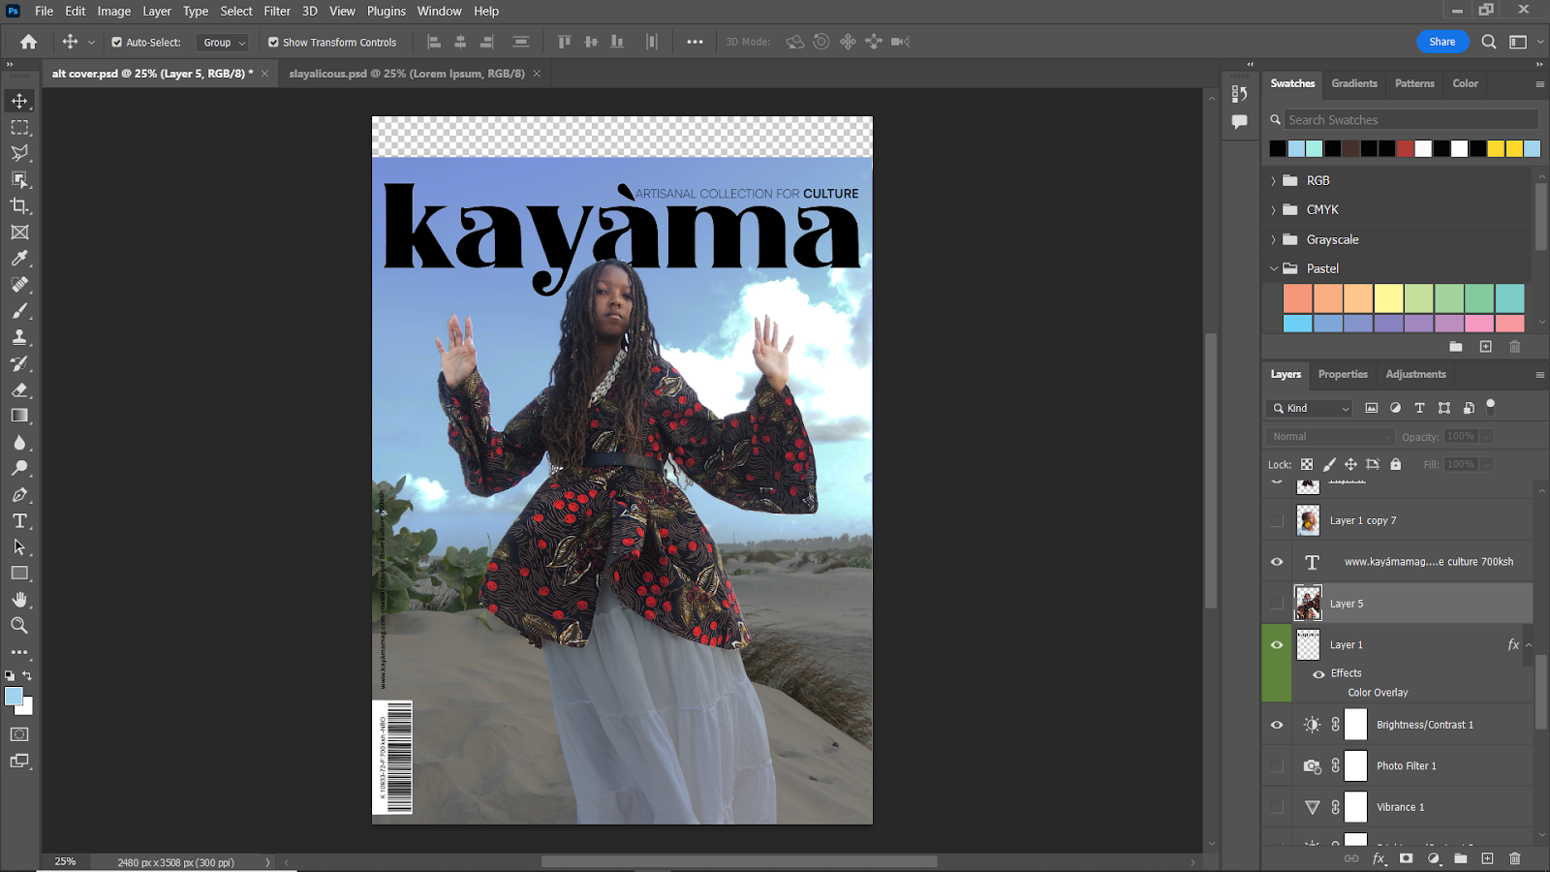Switch to slayalicous.psd document tab
Image resolution: width=1550 pixels, height=872 pixels.
(x=407, y=74)
